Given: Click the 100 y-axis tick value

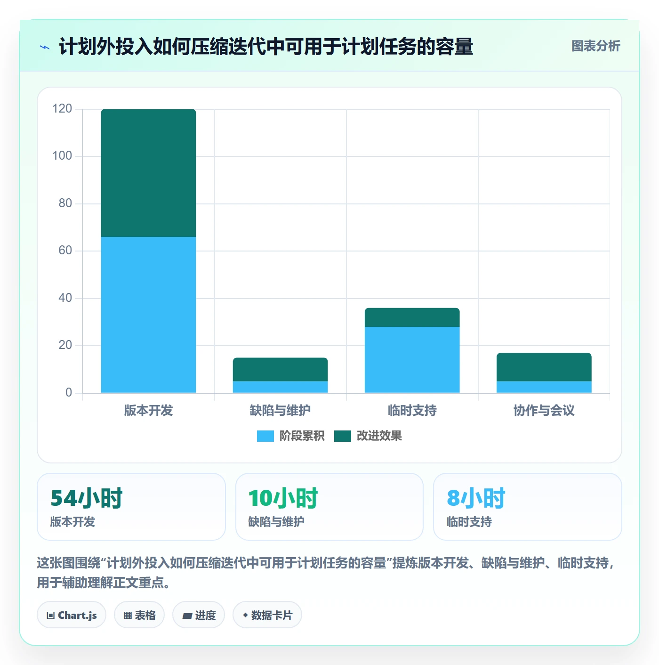Looking at the screenshot, I should [62, 156].
